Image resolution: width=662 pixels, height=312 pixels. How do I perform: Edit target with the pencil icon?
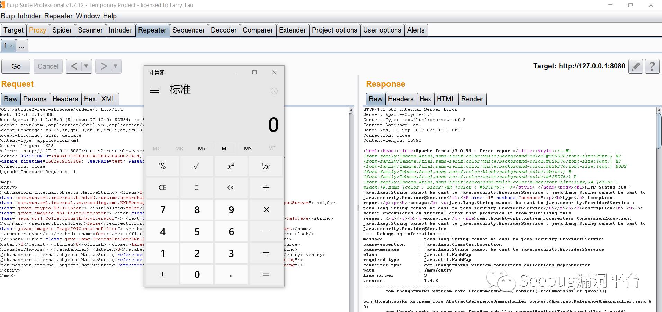click(635, 66)
